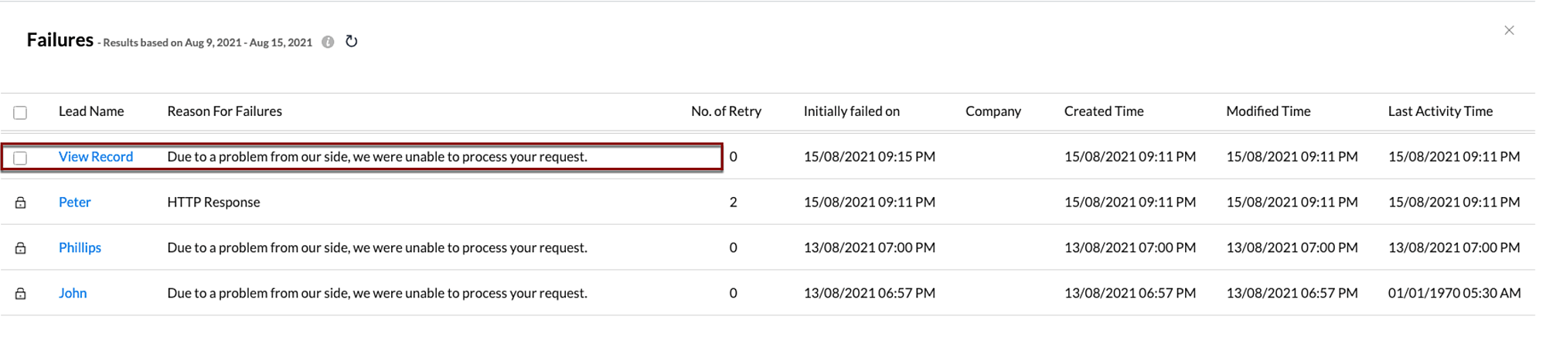The width and height of the screenshot is (1546, 354).
Task: Open the View Record link
Action: (96, 157)
